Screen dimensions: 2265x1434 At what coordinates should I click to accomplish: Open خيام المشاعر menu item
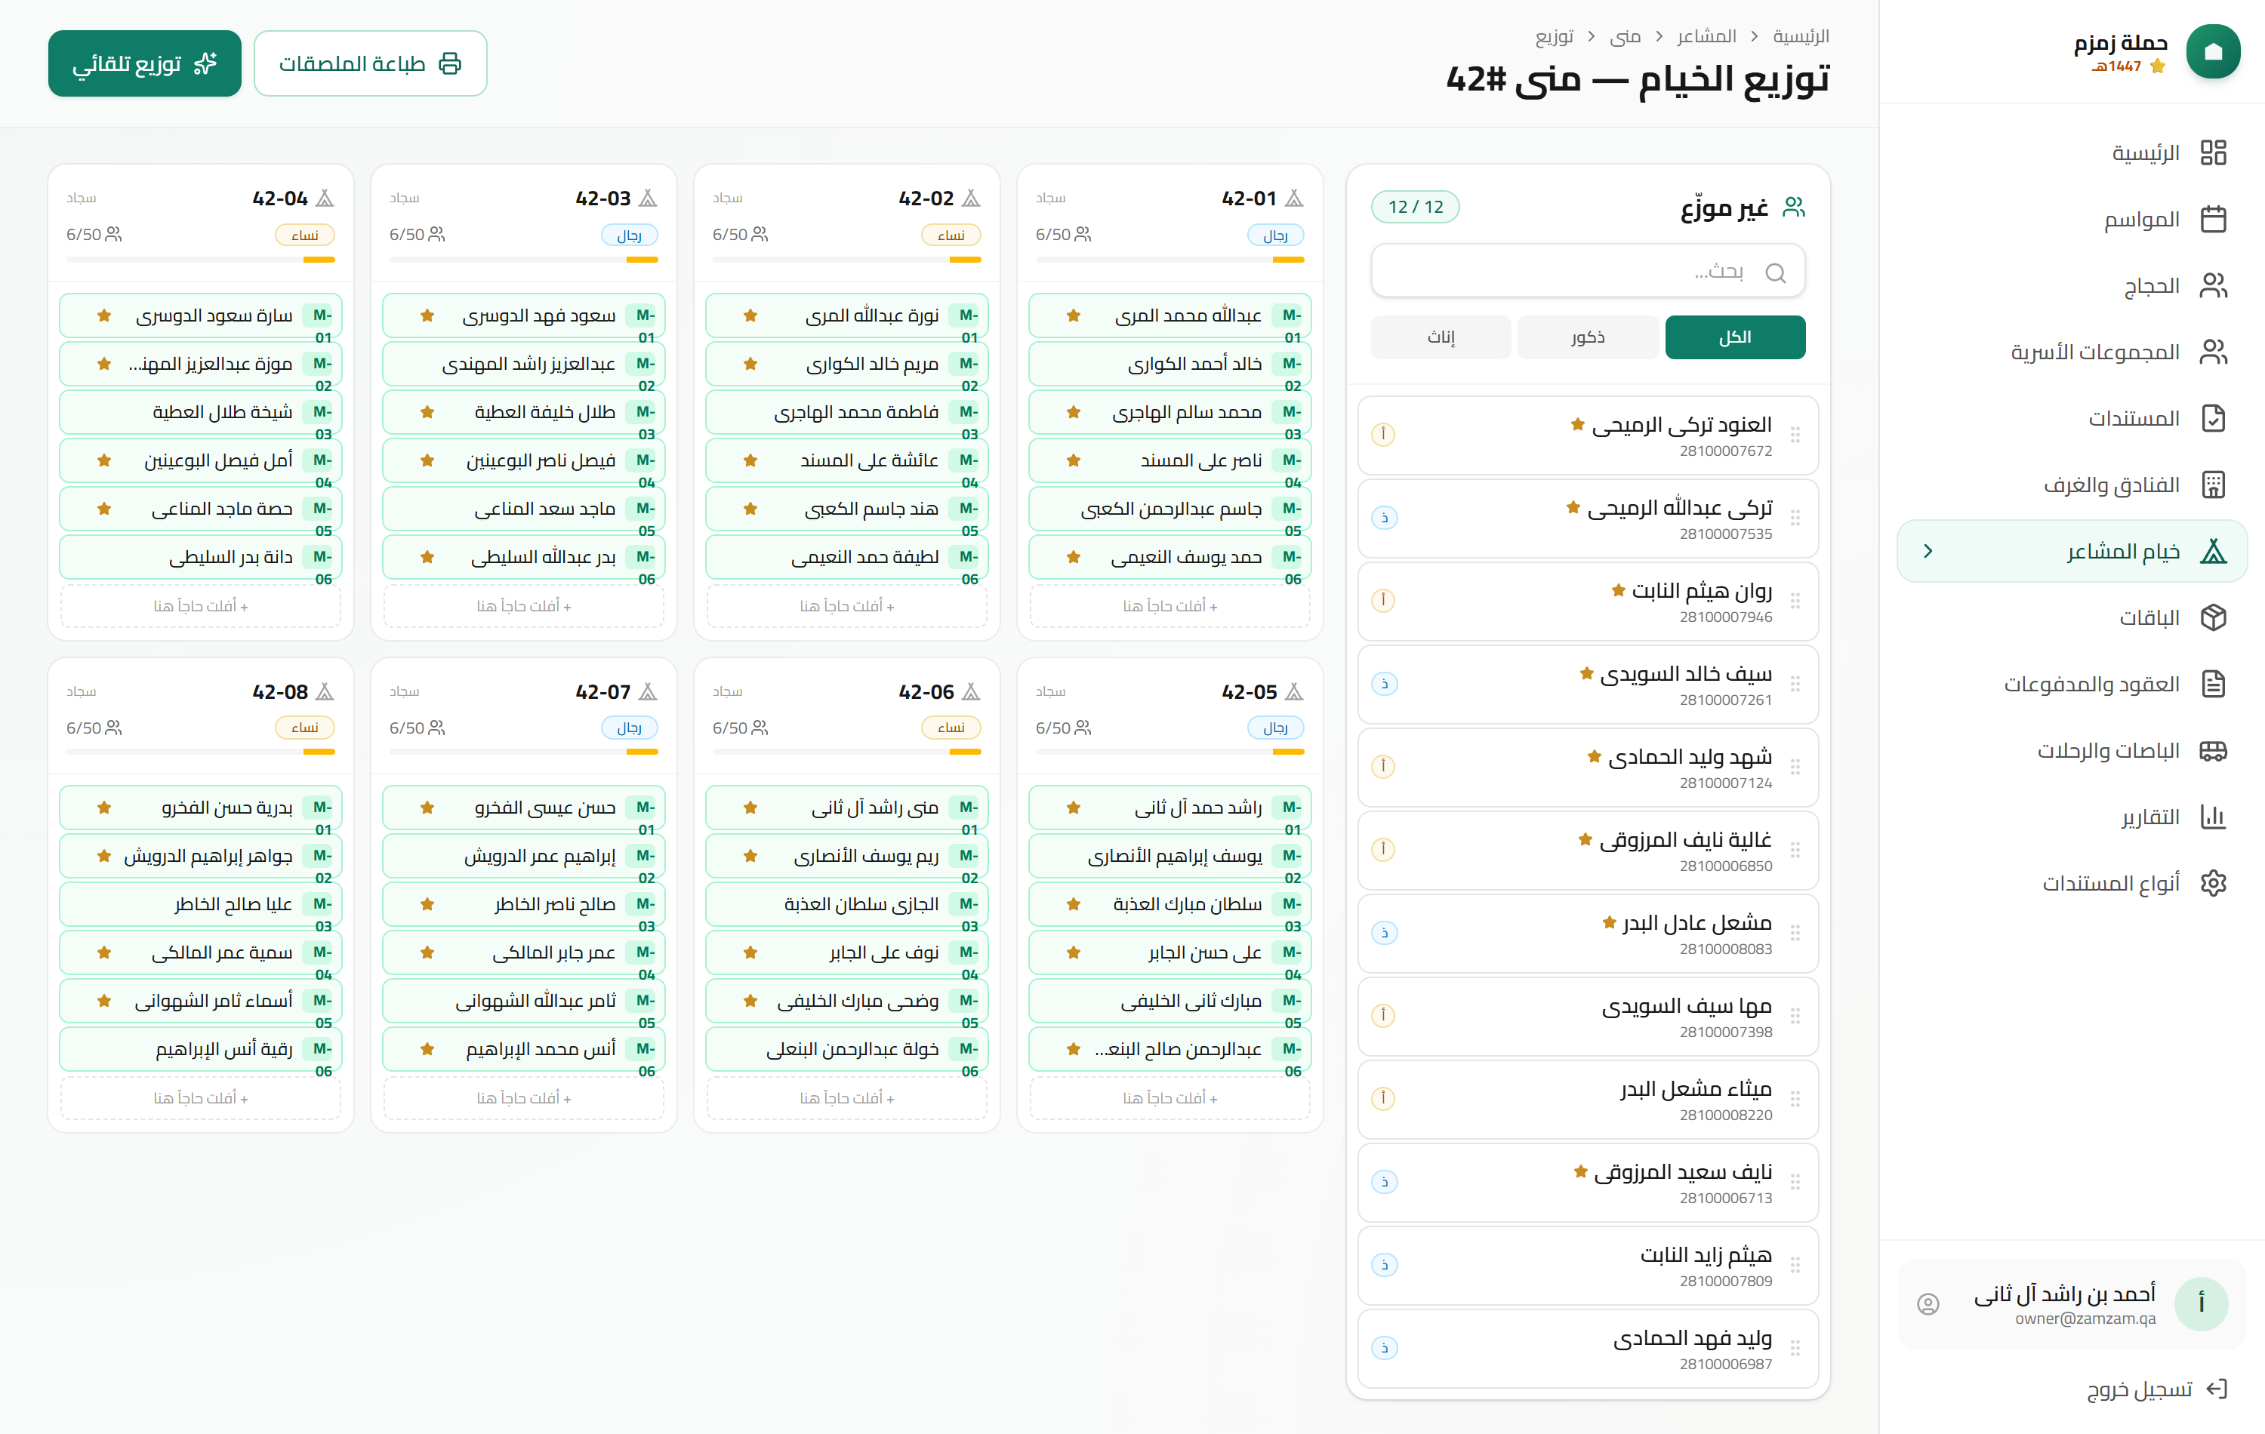(x=2071, y=551)
